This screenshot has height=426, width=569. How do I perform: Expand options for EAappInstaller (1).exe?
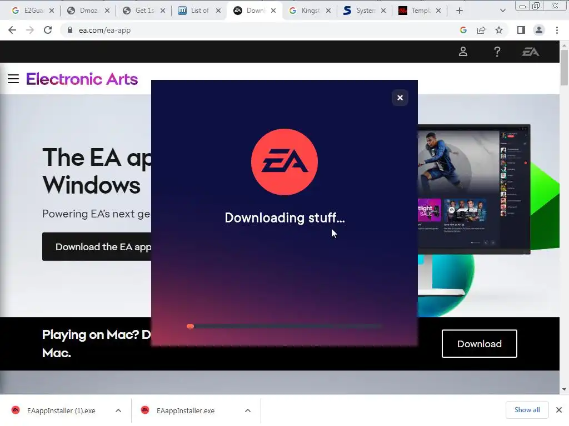[x=118, y=410]
